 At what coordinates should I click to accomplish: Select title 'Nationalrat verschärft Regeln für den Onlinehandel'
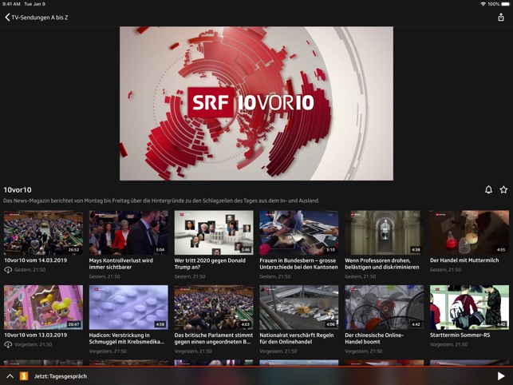(x=297, y=339)
